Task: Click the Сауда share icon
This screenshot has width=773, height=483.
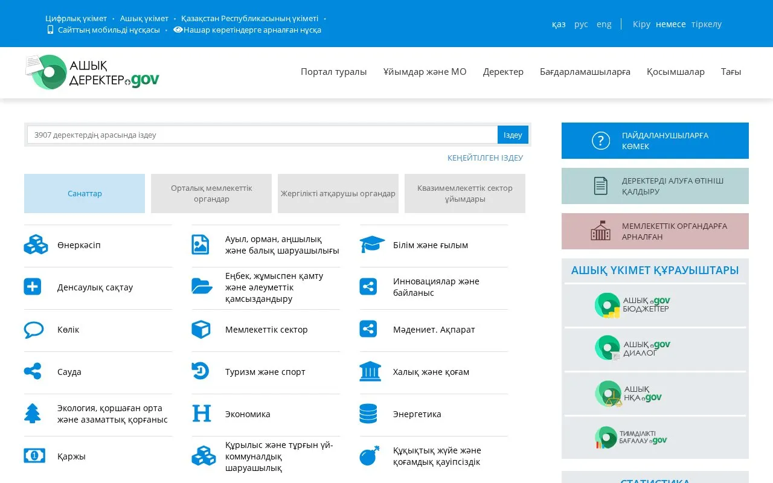Action: [x=33, y=371]
